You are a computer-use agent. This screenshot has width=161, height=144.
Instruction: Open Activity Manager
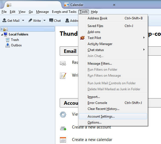[113, 44]
